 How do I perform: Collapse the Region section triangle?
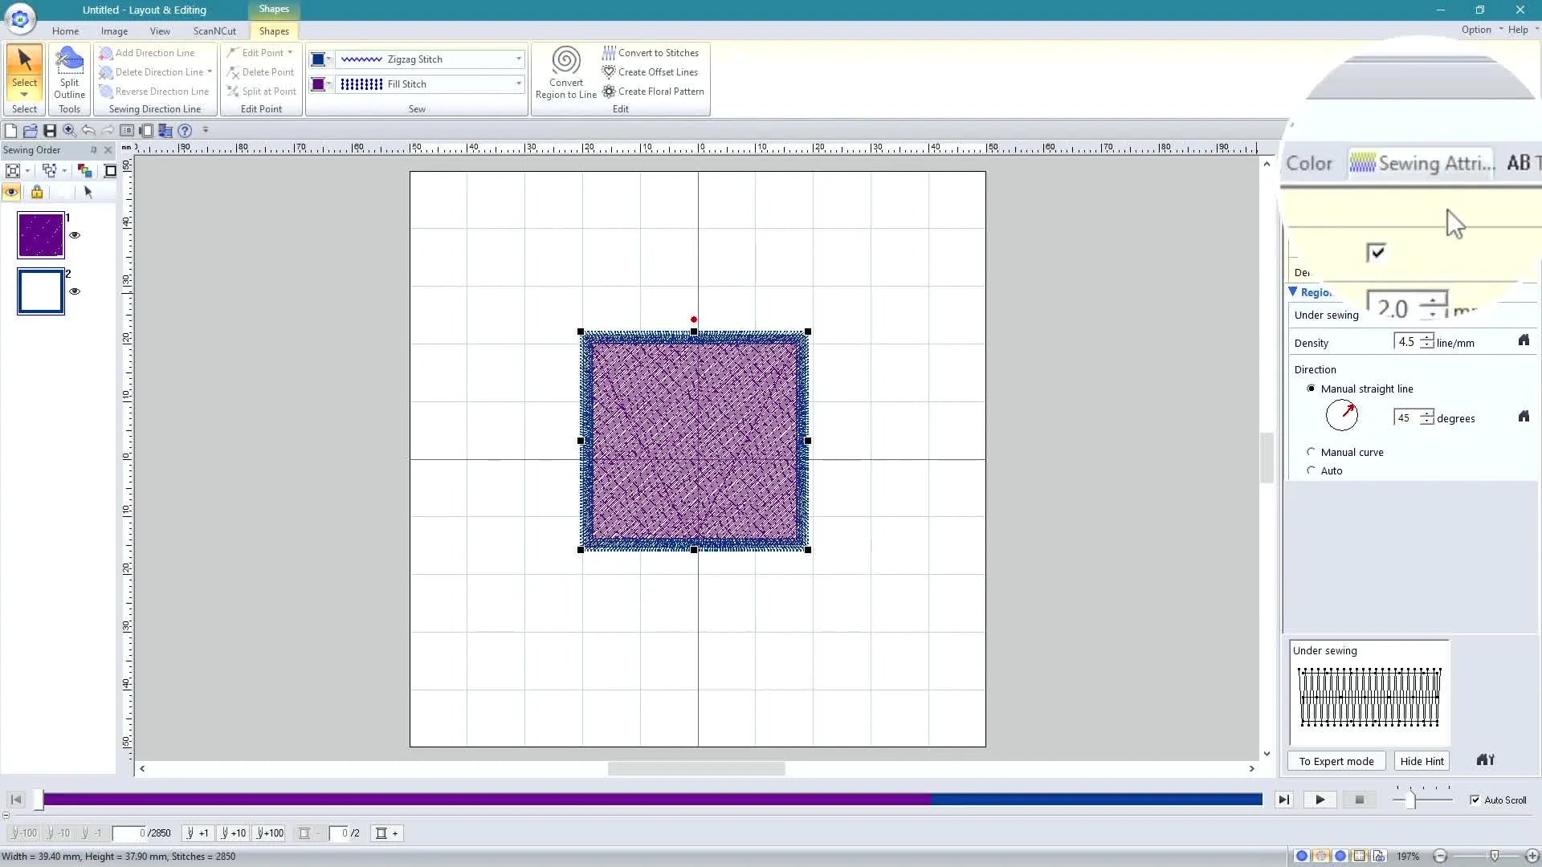(x=1293, y=292)
